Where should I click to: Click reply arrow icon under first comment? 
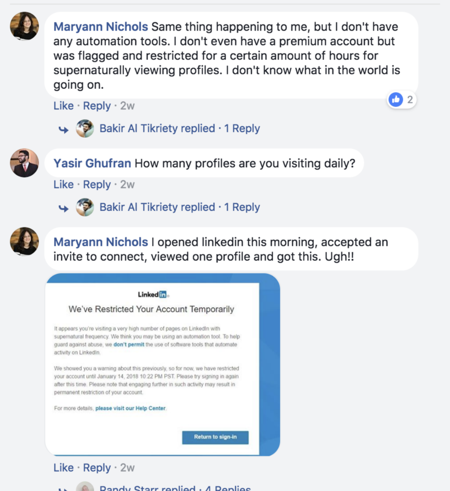click(64, 129)
